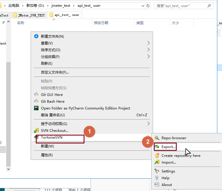Open the 新建(W) menu entry
Image resolution: width=222 pixels, height=191 pixels.
click(x=92, y=146)
